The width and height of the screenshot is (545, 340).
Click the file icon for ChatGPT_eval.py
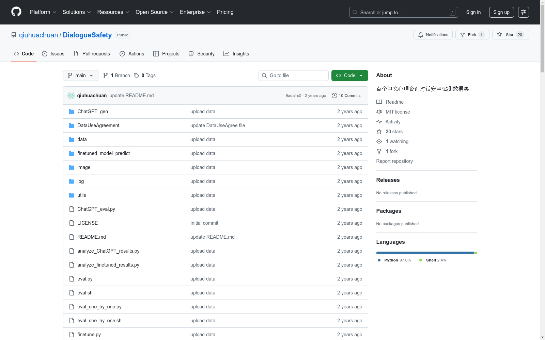point(72,209)
